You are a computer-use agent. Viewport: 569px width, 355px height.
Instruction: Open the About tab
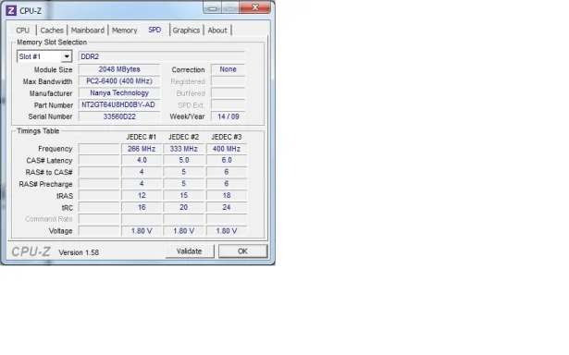pos(217,31)
